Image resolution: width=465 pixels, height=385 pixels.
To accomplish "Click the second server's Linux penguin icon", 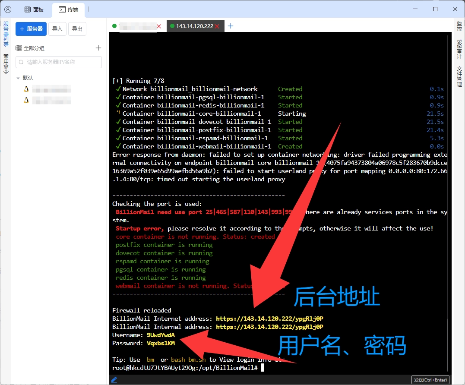I will (x=26, y=101).
